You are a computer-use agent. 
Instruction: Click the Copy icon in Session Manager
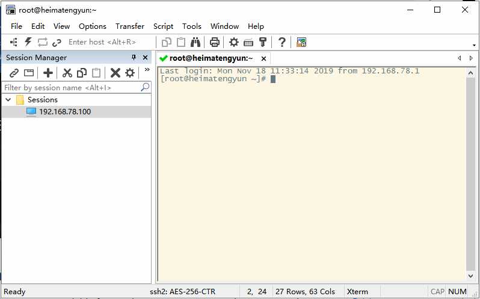82,73
